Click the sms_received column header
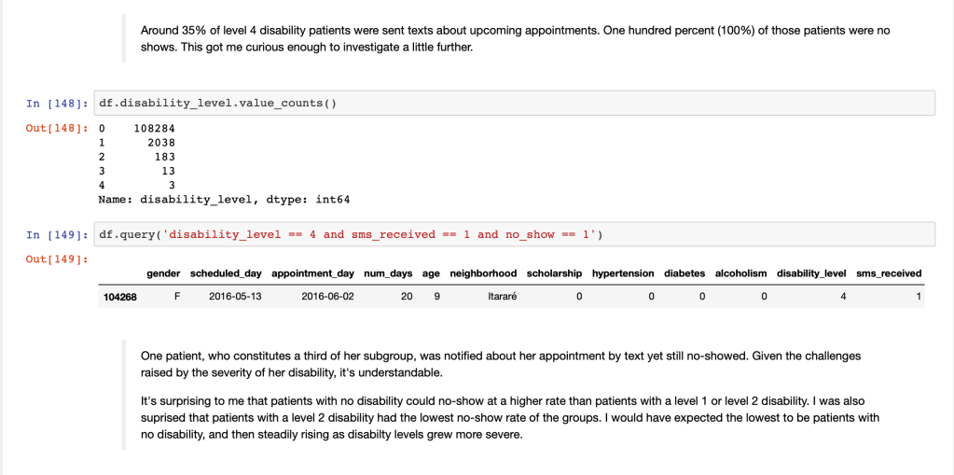The height and width of the screenshot is (475, 954). (x=889, y=273)
